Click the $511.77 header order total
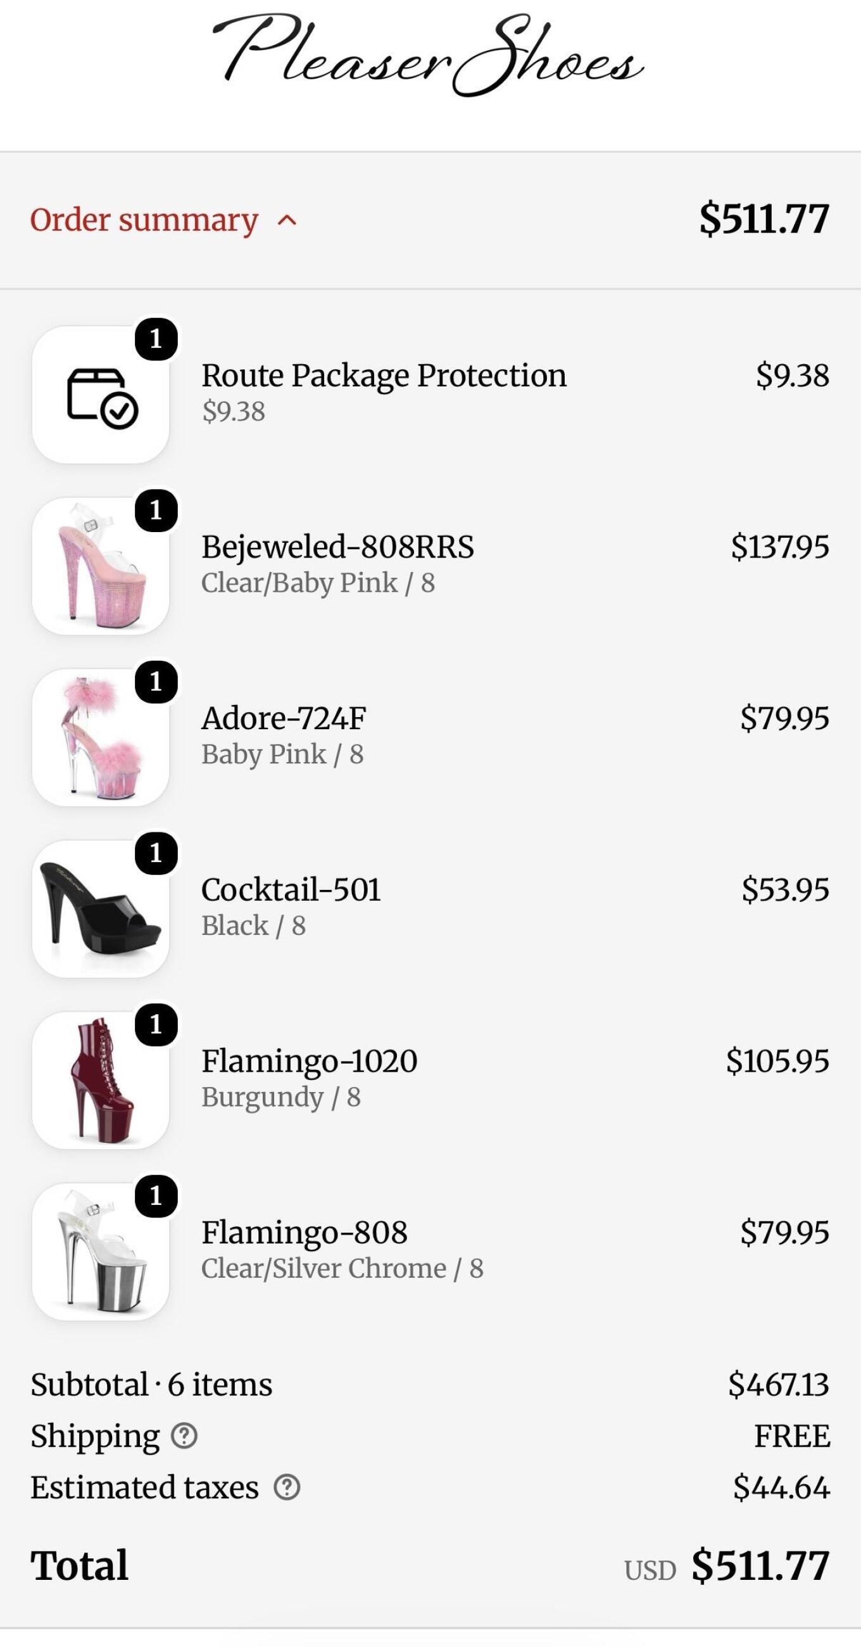The width and height of the screenshot is (861, 1647). (x=764, y=219)
